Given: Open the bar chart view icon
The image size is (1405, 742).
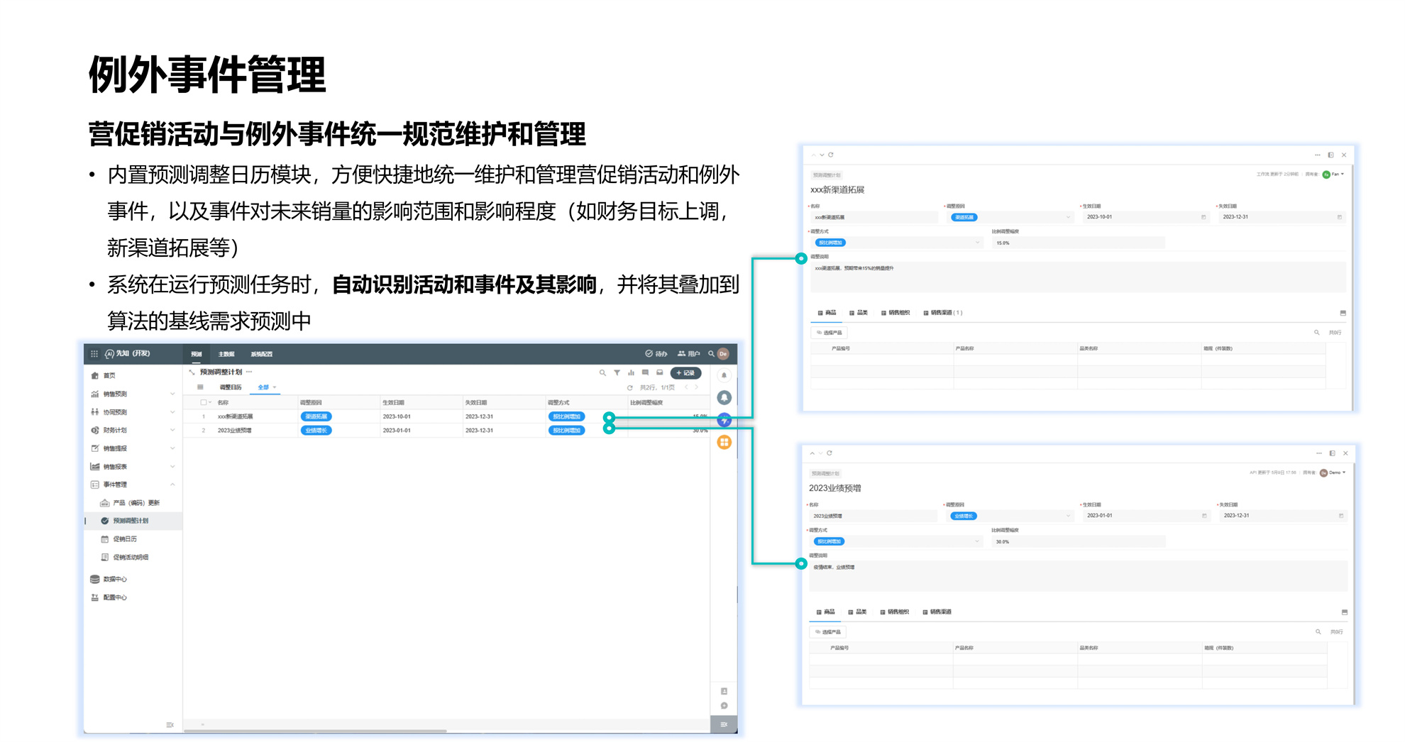Looking at the screenshot, I should (631, 372).
